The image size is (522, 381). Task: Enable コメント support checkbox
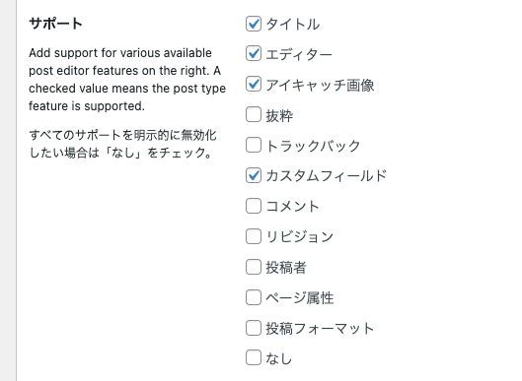point(254,207)
